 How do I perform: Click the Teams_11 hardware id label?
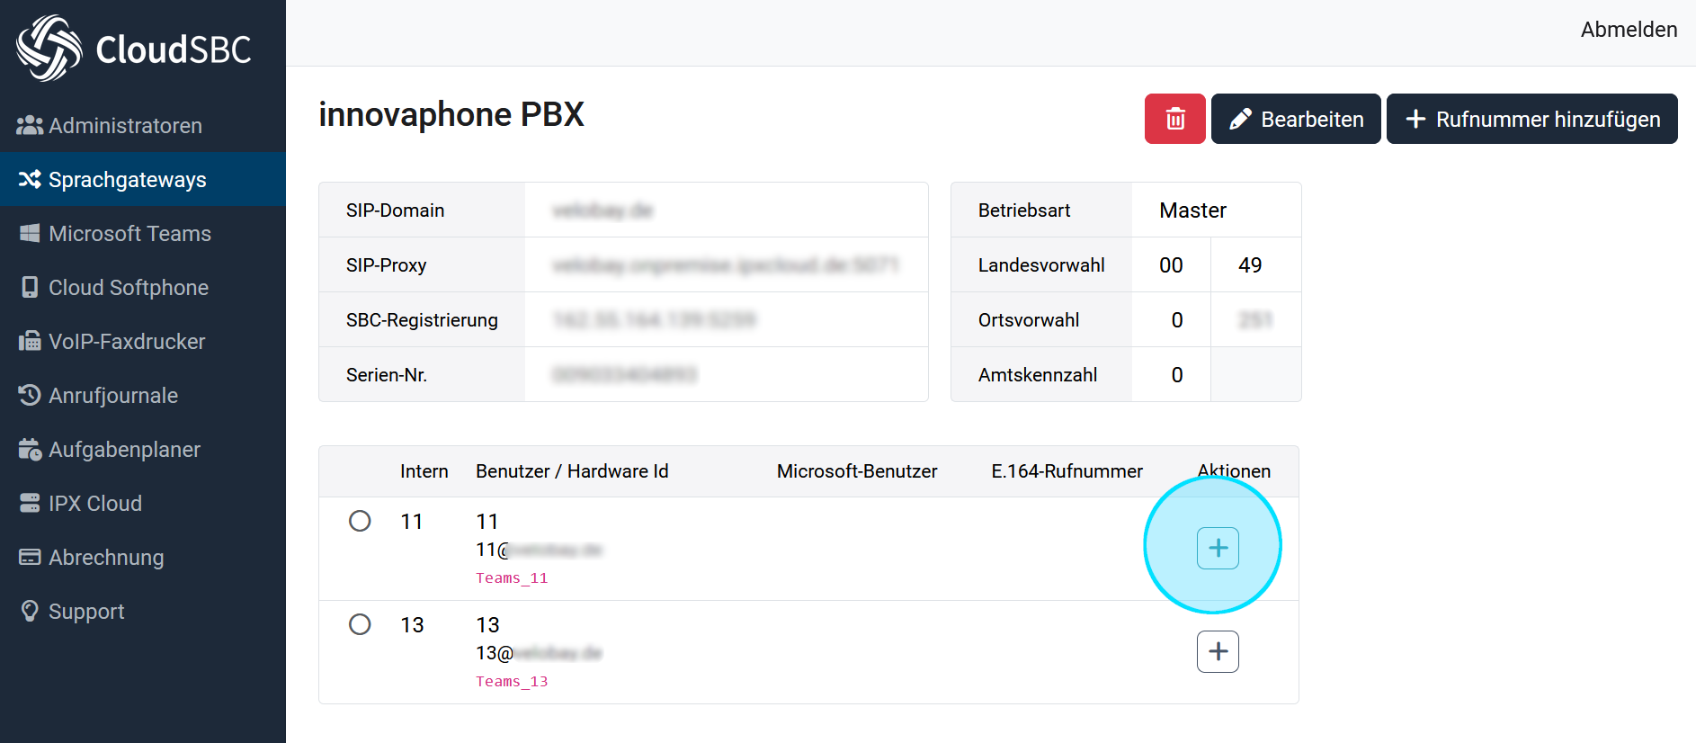point(512,578)
